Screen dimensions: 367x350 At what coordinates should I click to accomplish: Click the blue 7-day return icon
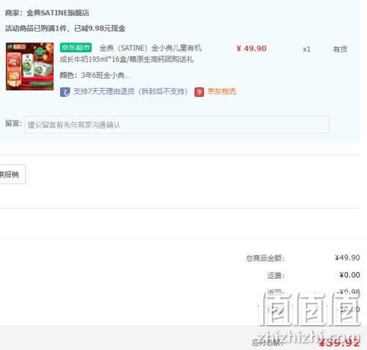pyautogui.click(x=65, y=92)
